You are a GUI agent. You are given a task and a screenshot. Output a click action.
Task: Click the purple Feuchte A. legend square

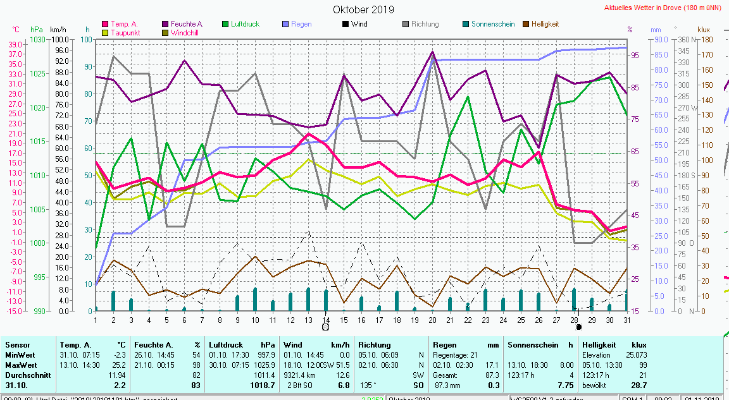166,25
